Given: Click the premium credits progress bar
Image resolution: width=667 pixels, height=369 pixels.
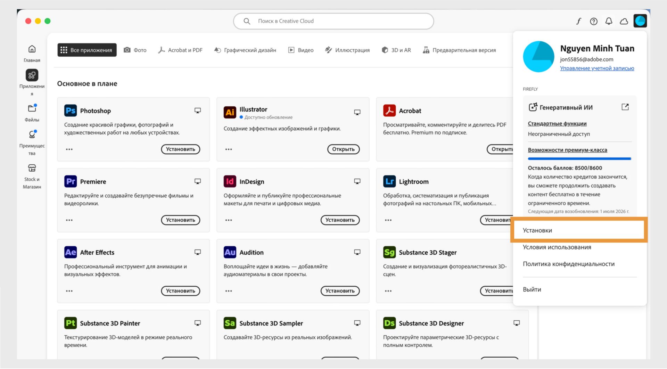Looking at the screenshot, I should click(579, 159).
